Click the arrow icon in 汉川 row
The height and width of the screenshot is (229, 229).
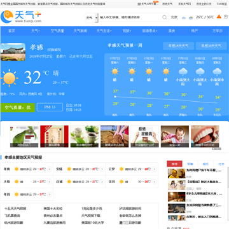point(155,182)
